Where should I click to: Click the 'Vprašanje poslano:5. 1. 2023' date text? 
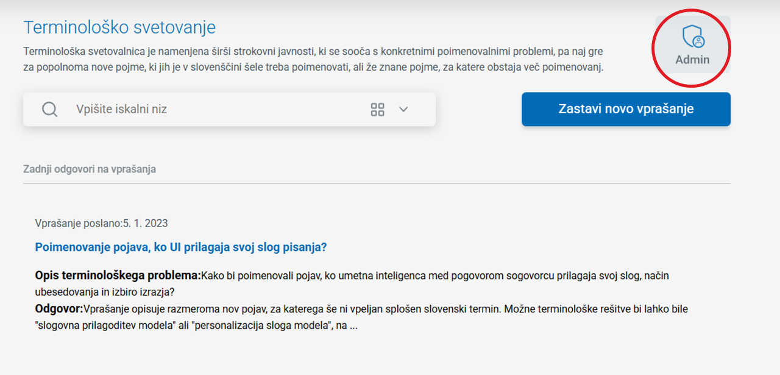(102, 223)
